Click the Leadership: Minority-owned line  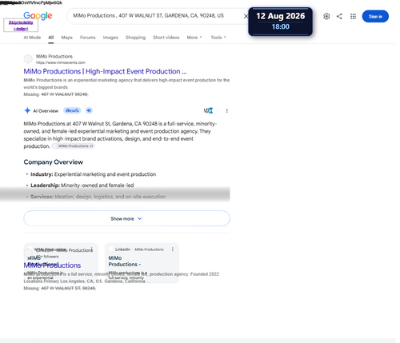(x=82, y=185)
